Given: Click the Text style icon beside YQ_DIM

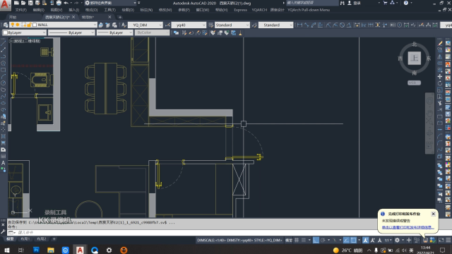Looking at the screenshot, I should coord(124,25).
